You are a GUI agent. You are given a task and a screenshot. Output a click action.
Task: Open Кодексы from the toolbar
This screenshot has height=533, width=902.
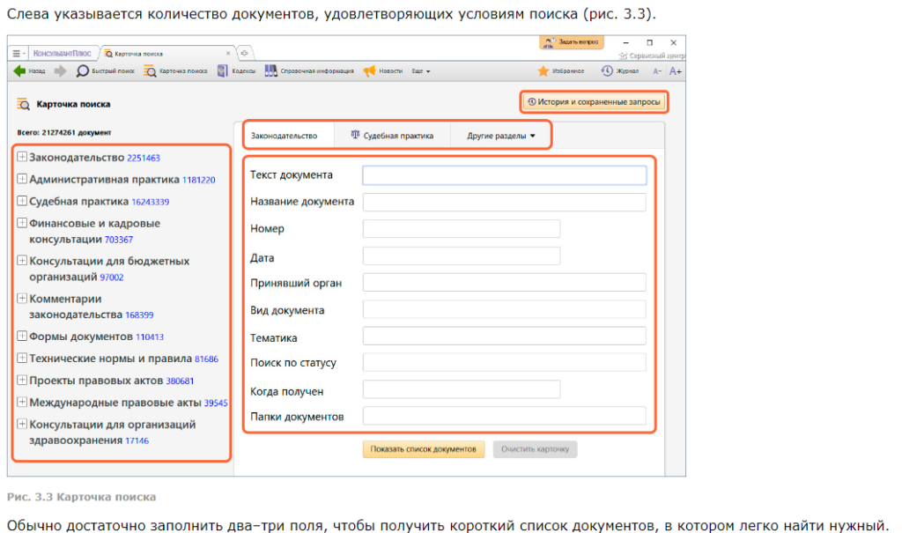coord(237,71)
